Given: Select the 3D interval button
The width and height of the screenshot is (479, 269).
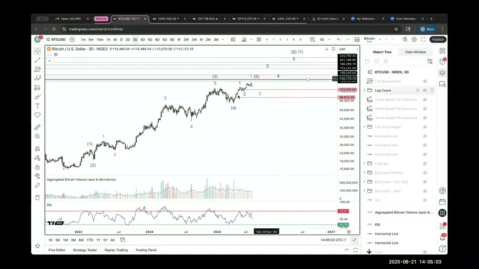Looking at the screenshot, I should click(135, 40).
